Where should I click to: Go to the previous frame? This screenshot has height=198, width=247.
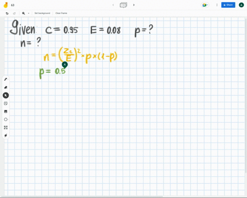(113, 5)
